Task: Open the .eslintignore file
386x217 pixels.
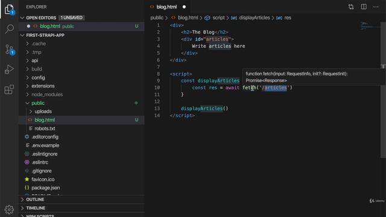Action: 82,154
